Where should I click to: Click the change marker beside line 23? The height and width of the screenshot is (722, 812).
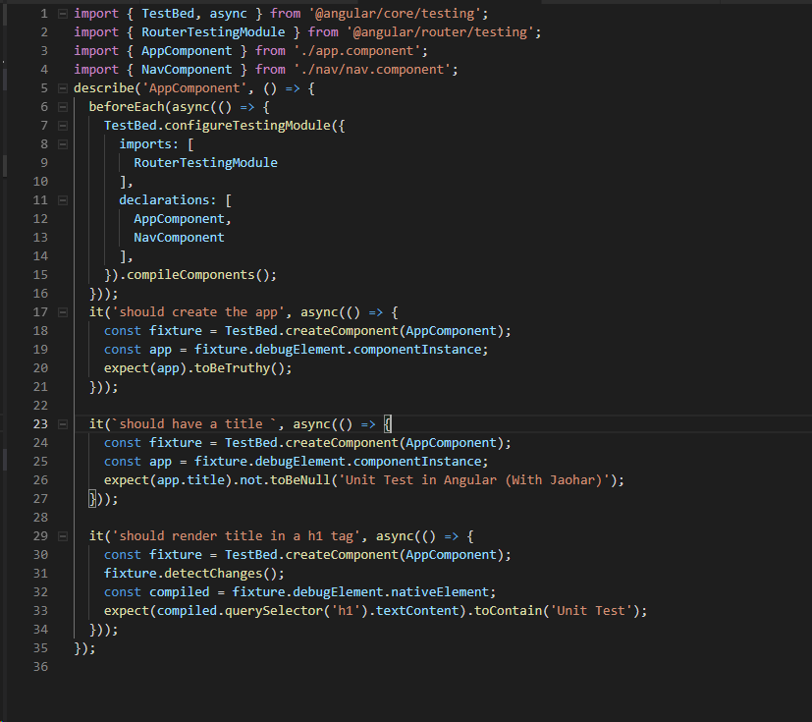[4, 423]
